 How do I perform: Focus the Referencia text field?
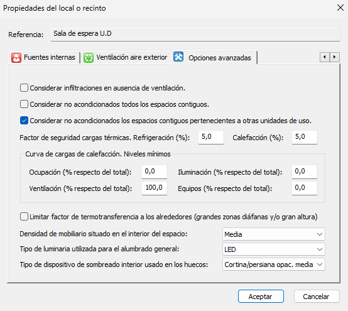(x=195, y=34)
